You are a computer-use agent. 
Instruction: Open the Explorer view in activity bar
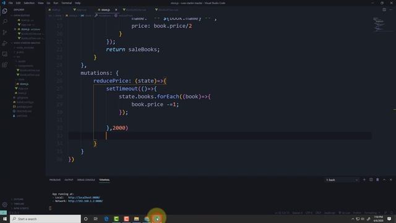[x=4, y=11]
